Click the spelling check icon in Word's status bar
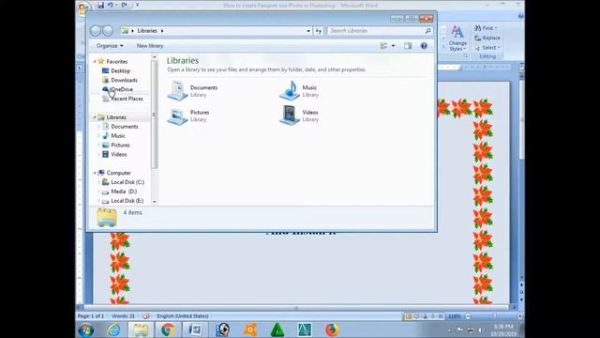The width and height of the screenshot is (600, 338). [146, 316]
